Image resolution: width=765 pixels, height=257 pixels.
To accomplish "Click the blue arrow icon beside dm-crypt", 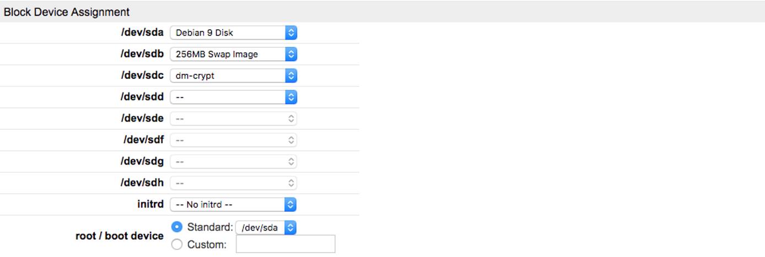I will coord(291,76).
